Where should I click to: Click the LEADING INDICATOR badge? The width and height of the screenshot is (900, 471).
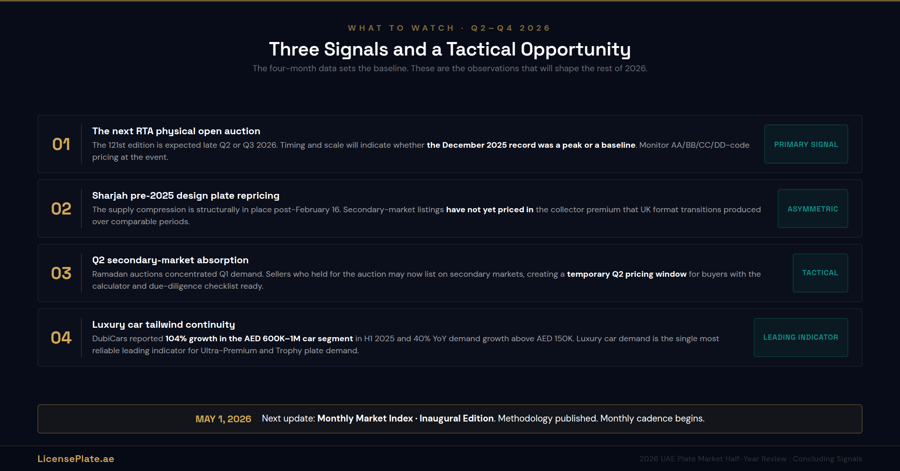click(x=801, y=337)
